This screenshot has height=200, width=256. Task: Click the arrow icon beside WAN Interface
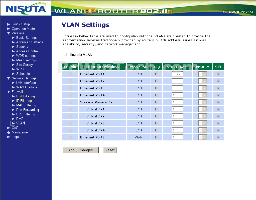coord(13,87)
